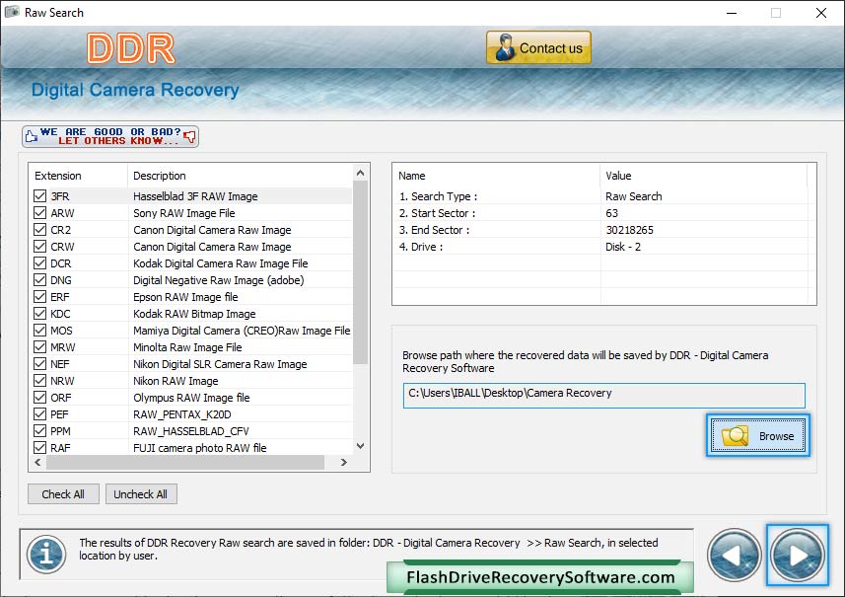845x597 pixels.
Task: Click the Uncheck All button
Action: pyautogui.click(x=141, y=494)
